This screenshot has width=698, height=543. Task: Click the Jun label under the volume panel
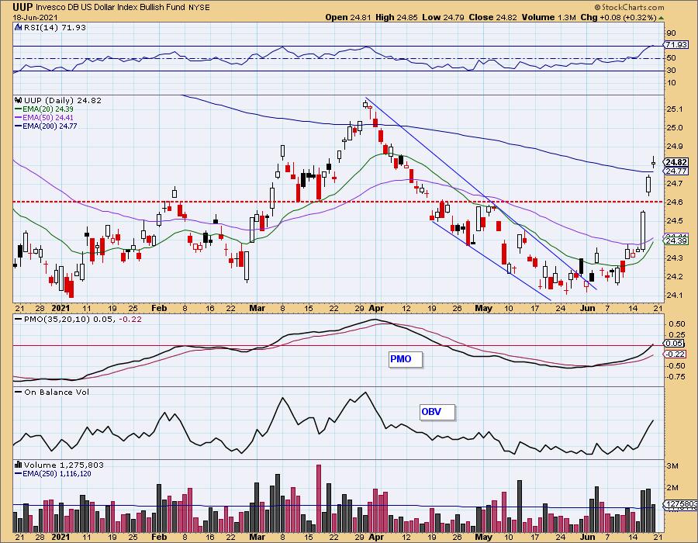588,537
